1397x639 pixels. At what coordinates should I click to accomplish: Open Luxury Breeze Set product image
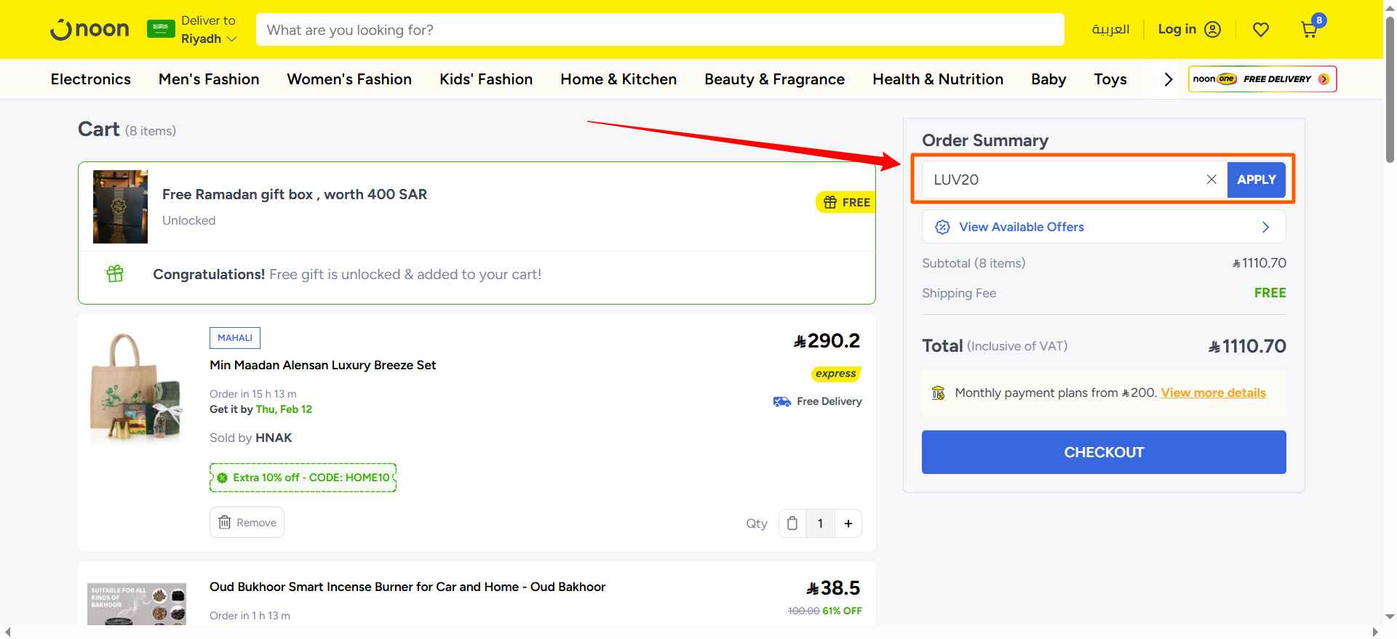click(x=137, y=387)
